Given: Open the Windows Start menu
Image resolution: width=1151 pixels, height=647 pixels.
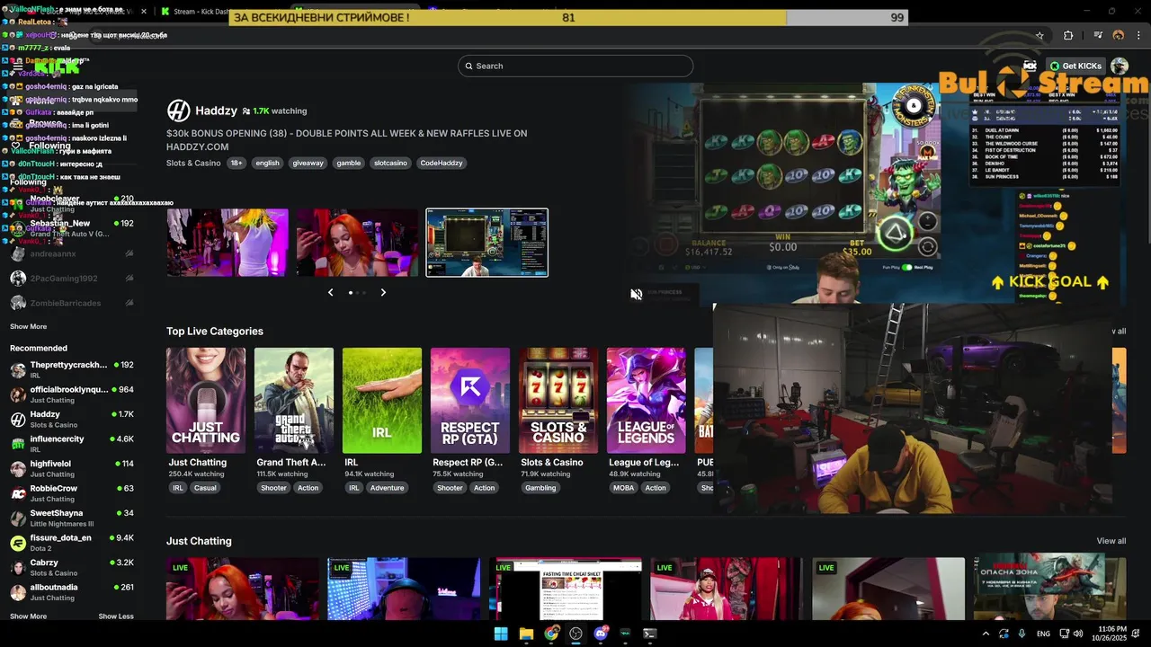Looking at the screenshot, I should (x=501, y=634).
